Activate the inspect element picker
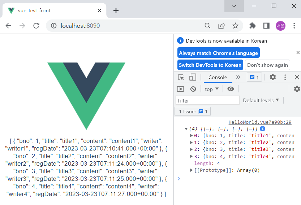Image resolution: width=301 pixels, height=205 pixels. 181,77
